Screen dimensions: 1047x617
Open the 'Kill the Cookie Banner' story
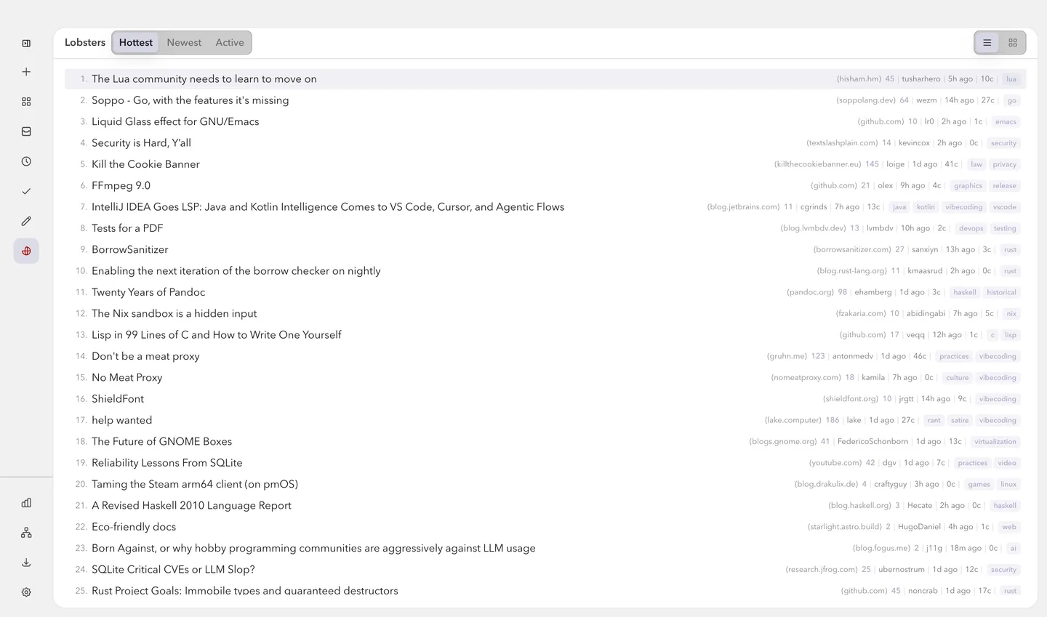pyautogui.click(x=145, y=164)
